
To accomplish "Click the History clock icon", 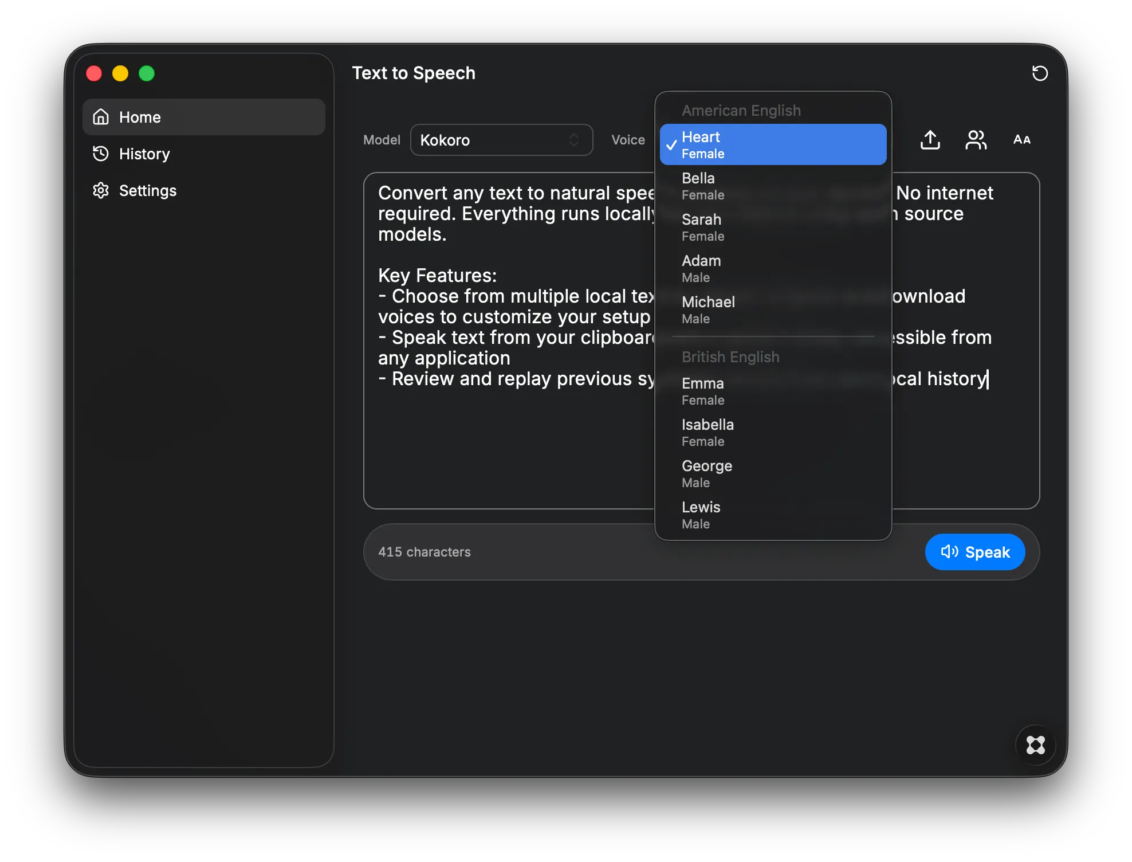I will pyautogui.click(x=101, y=154).
